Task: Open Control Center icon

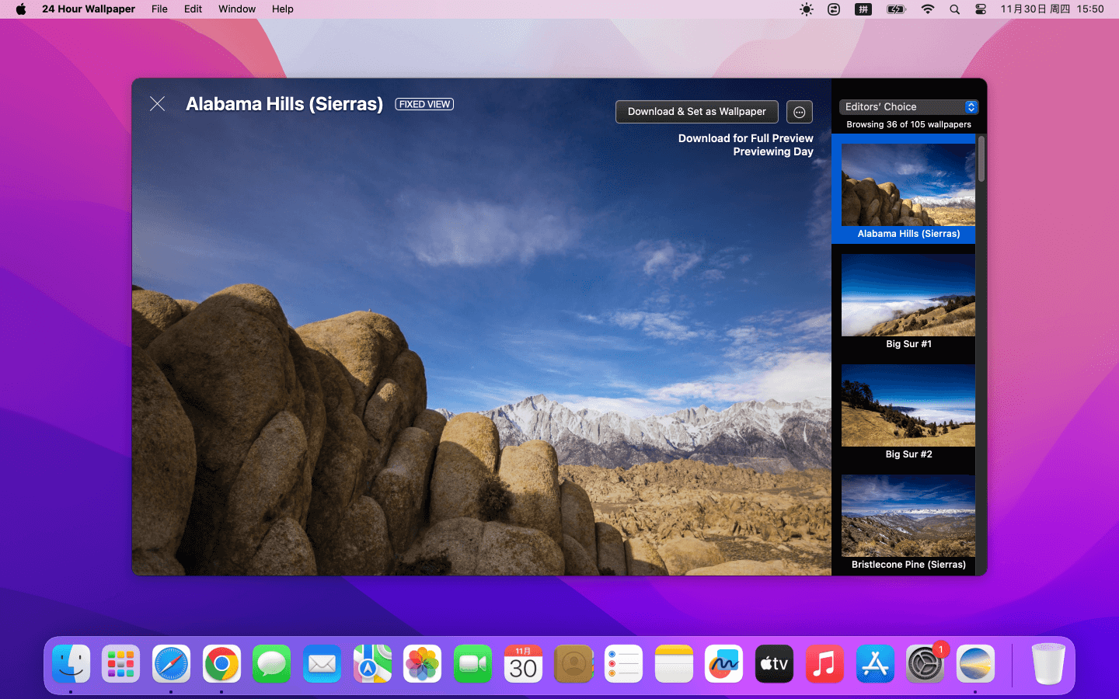Action: click(x=981, y=9)
